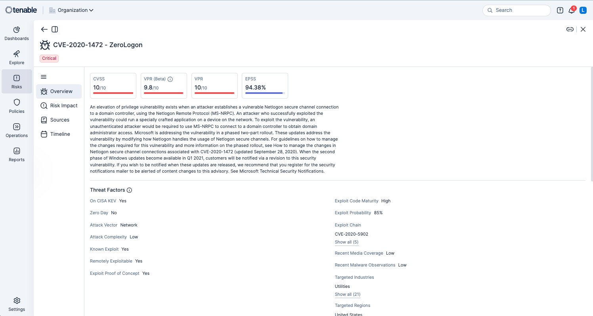Open the Reports chart icon
The width and height of the screenshot is (593, 316).
tap(17, 151)
